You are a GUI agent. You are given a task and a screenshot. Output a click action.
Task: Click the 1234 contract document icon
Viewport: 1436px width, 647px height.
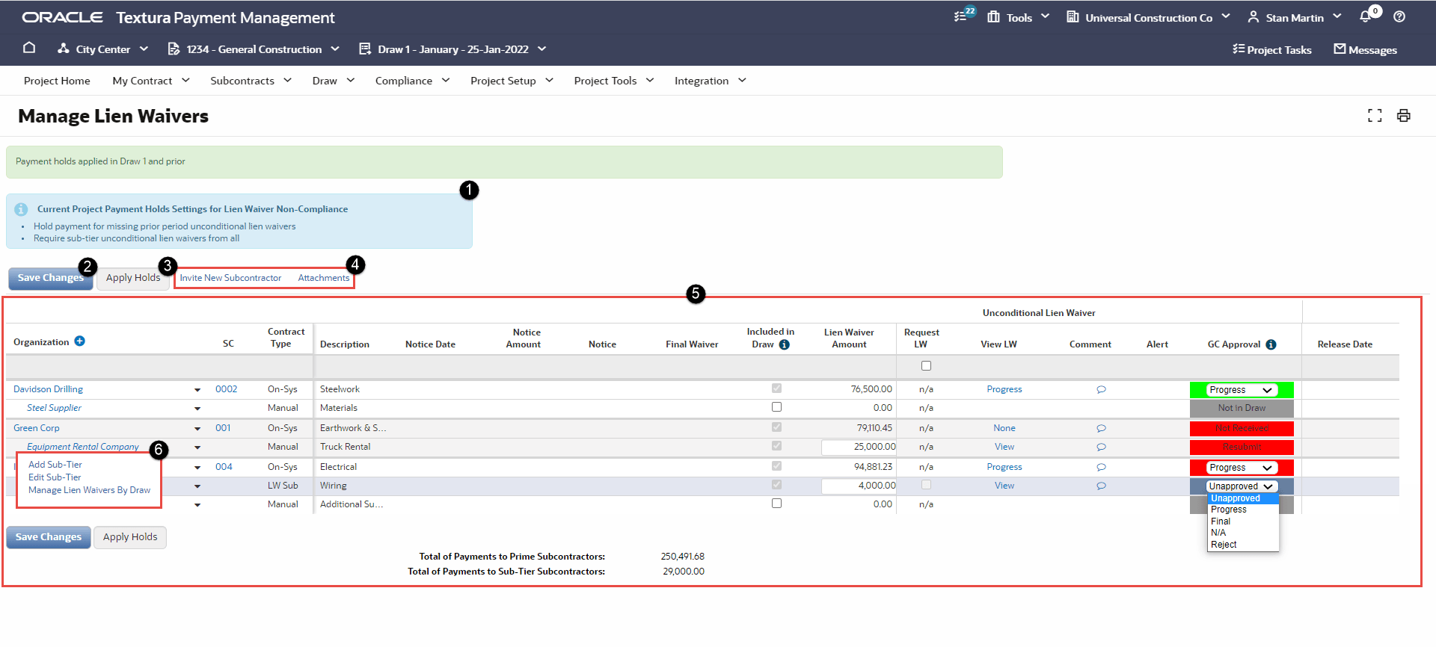(174, 49)
